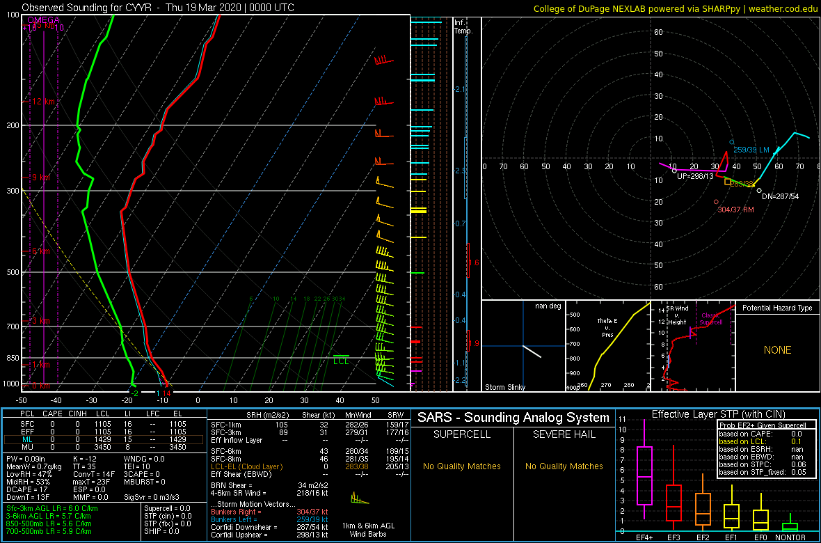Open the Theta-E v. Pres inset
This screenshot has height=543, width=821.
(x=608, y=346)
